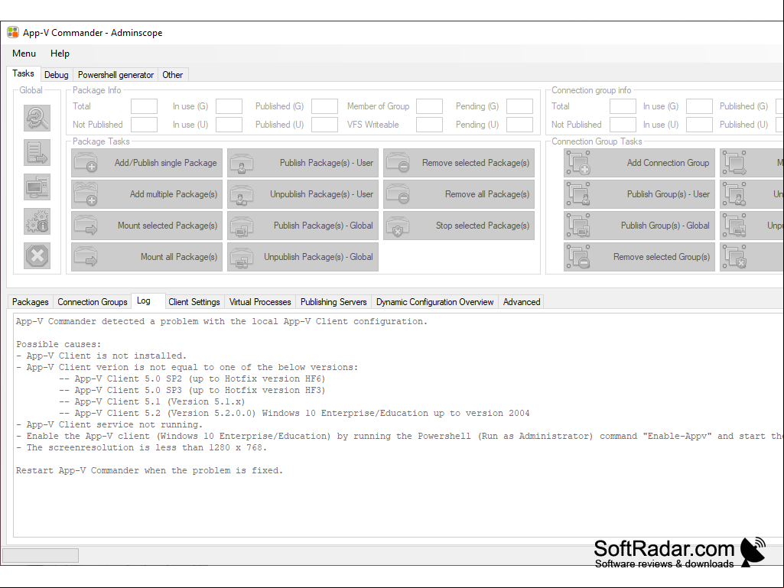Click Publish Group(s) - Global
Image resolution: width=784 pixels, height=588 pixels.
coord(639,226)
